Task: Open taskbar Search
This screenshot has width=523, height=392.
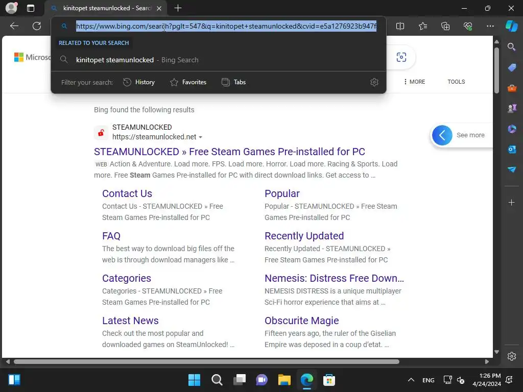Action: point(217,380)
